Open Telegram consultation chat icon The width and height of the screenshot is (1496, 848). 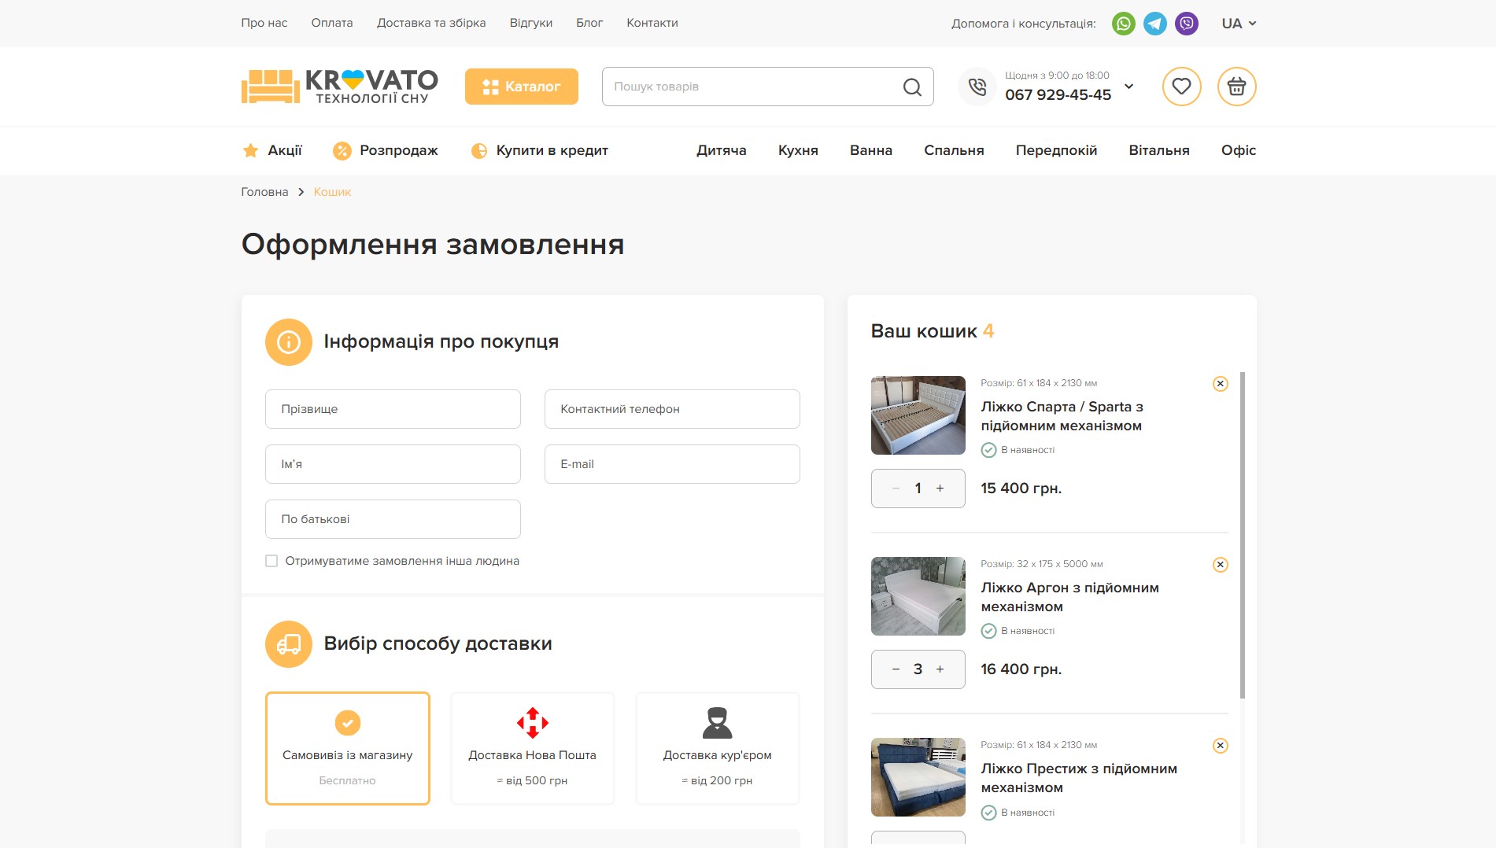coord(1154,24)
